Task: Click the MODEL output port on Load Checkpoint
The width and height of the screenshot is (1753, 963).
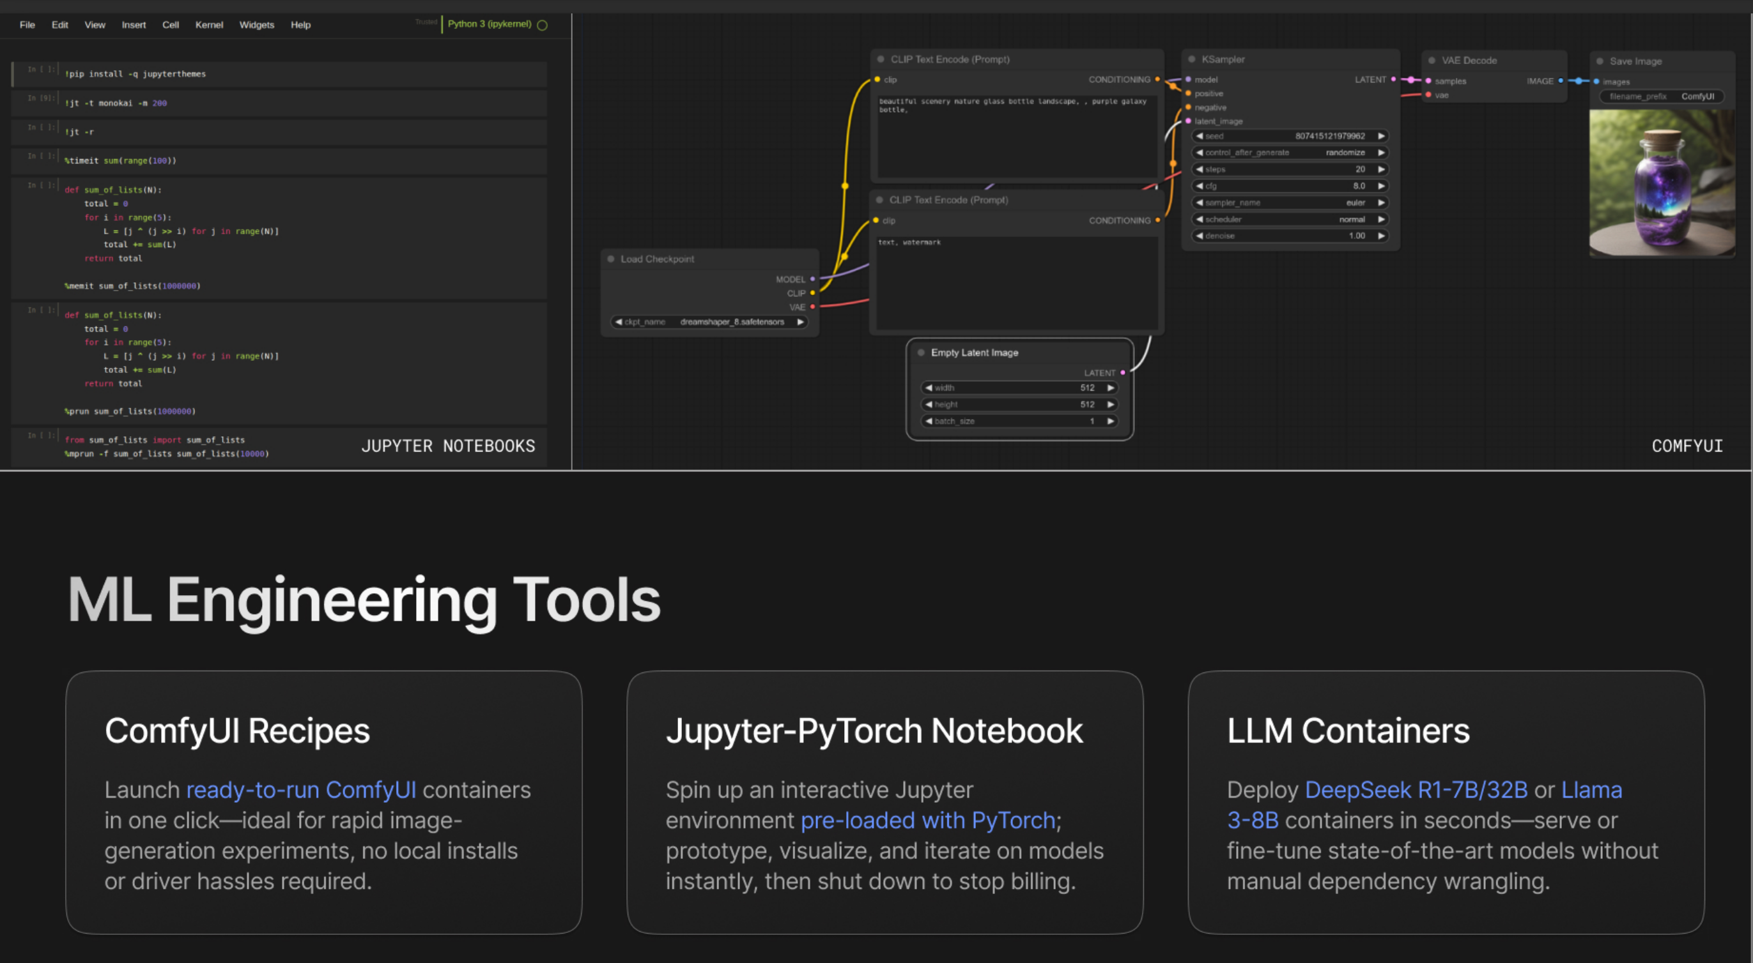Action: [812, 279]
